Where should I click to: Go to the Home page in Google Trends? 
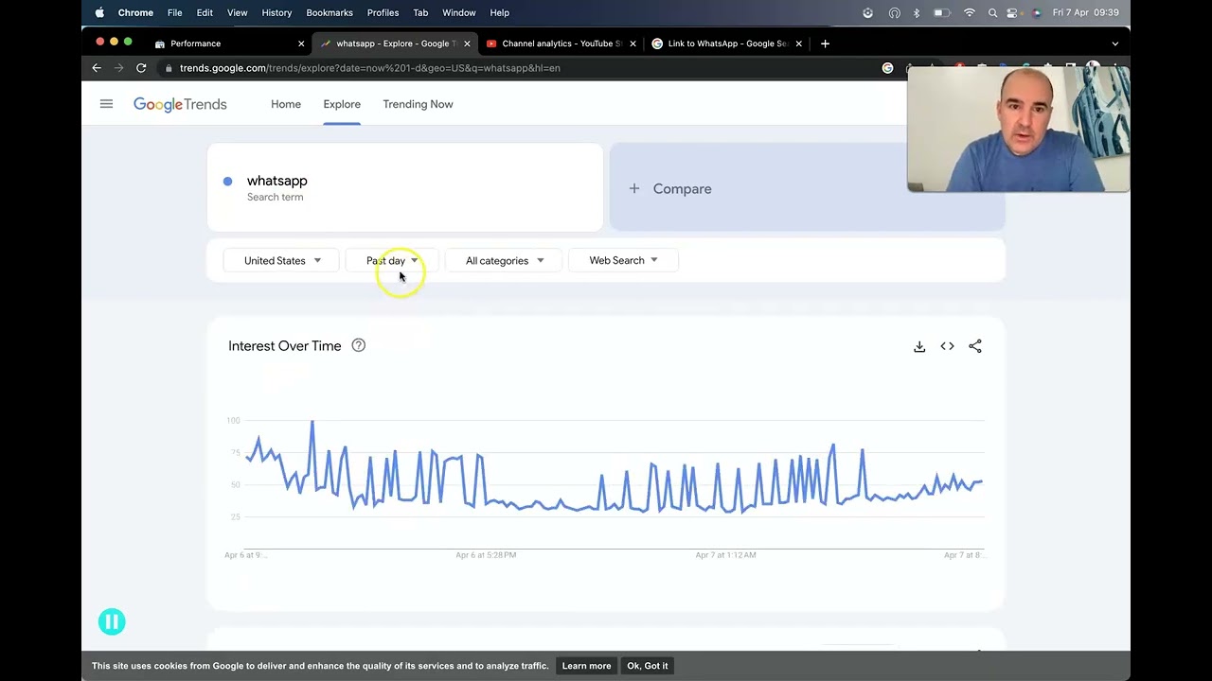[286, 104]
